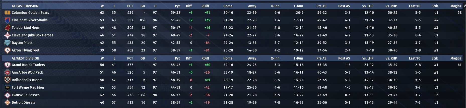Screen dimensions: 466x108
Task: Click the AL West Division header label
Action: [x=26, y=58]
